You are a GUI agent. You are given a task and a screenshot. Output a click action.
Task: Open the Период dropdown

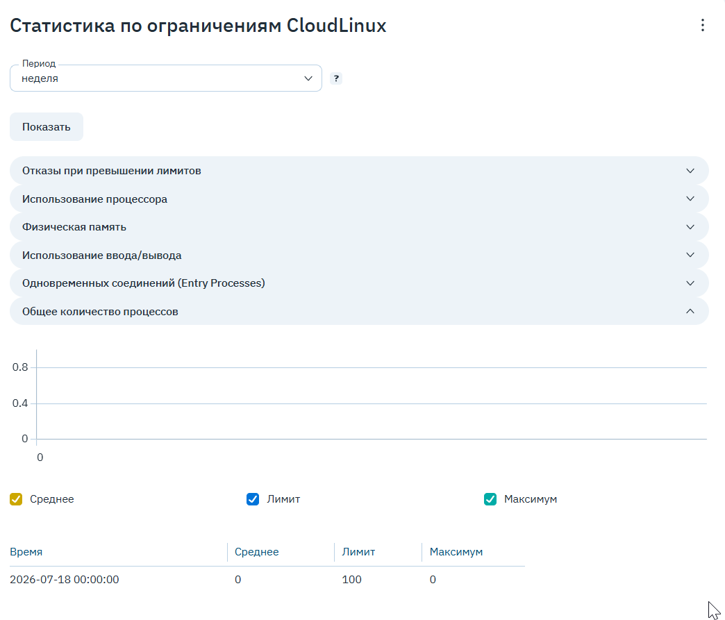(165, 78)
